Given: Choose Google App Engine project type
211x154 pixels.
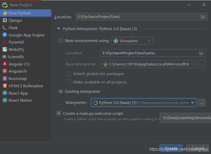Looking at the screenshot, I should [26, 35].
